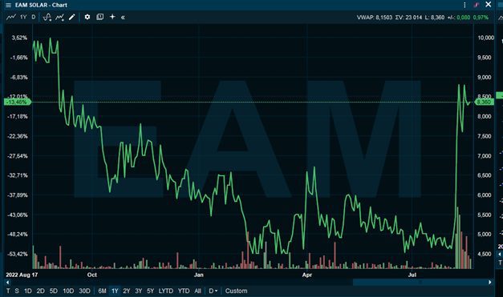Open the 1Y period selector in toolbar
503x297 pixels.
[x=23, y=17]
